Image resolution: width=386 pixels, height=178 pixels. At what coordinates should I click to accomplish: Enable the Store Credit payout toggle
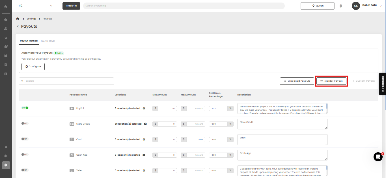25,123
